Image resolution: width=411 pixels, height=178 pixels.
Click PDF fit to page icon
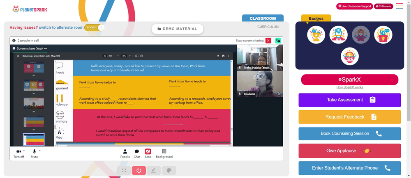pyautogui.click(x=136, y=56)
